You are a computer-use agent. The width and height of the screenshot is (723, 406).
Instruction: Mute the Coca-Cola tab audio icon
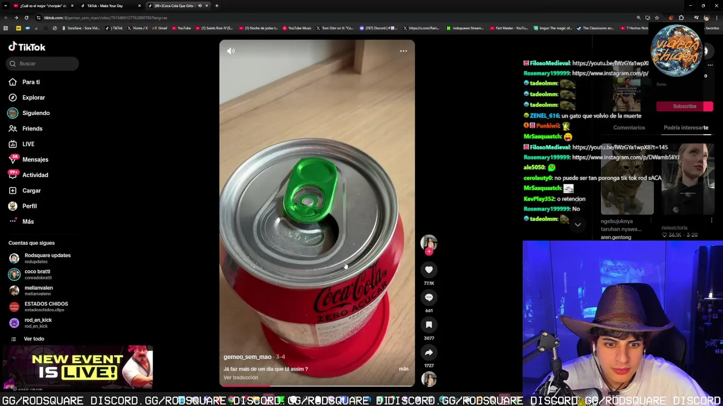tap(199, 6)
